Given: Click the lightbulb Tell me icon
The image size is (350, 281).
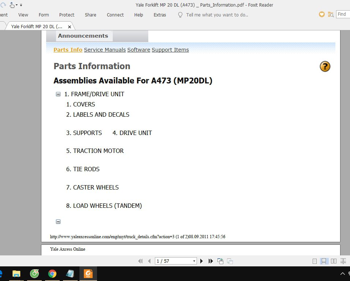Looking at the screenshot, I should tap(180, 15).
